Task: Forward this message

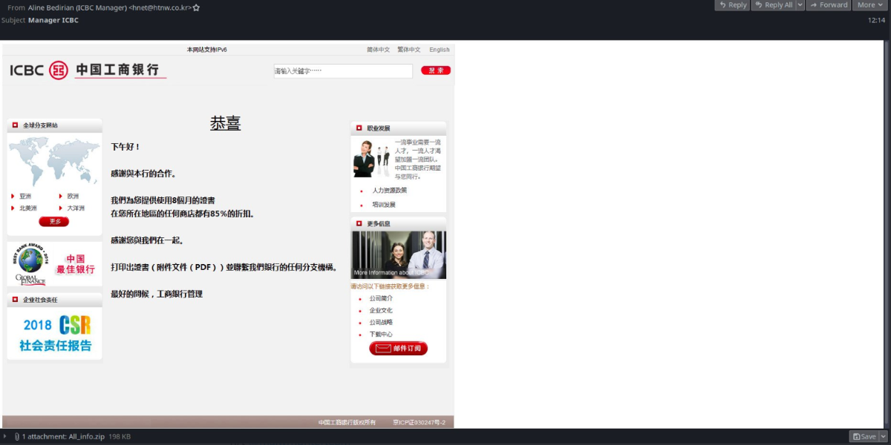Action: (829, 5)
